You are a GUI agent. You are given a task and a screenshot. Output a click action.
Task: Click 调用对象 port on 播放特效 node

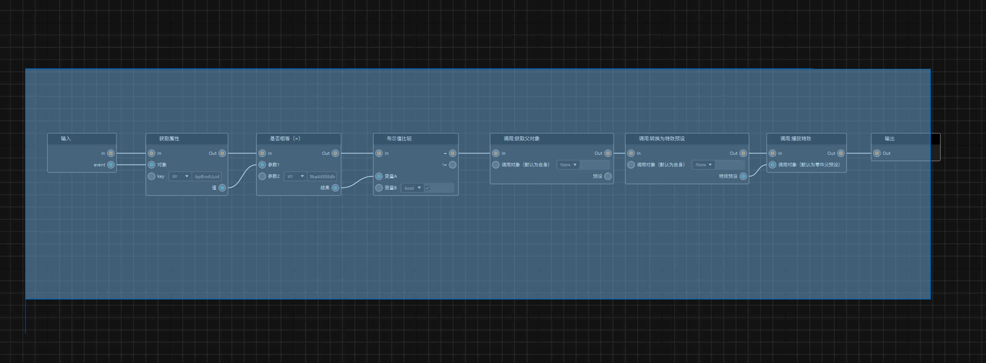pos(773,165)
